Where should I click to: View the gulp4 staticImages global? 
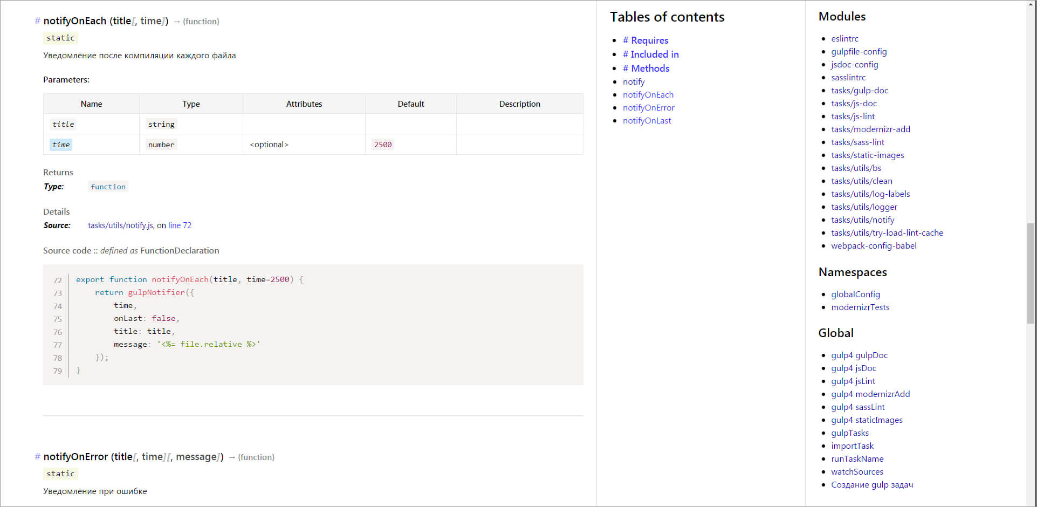(x=867, y=420)
